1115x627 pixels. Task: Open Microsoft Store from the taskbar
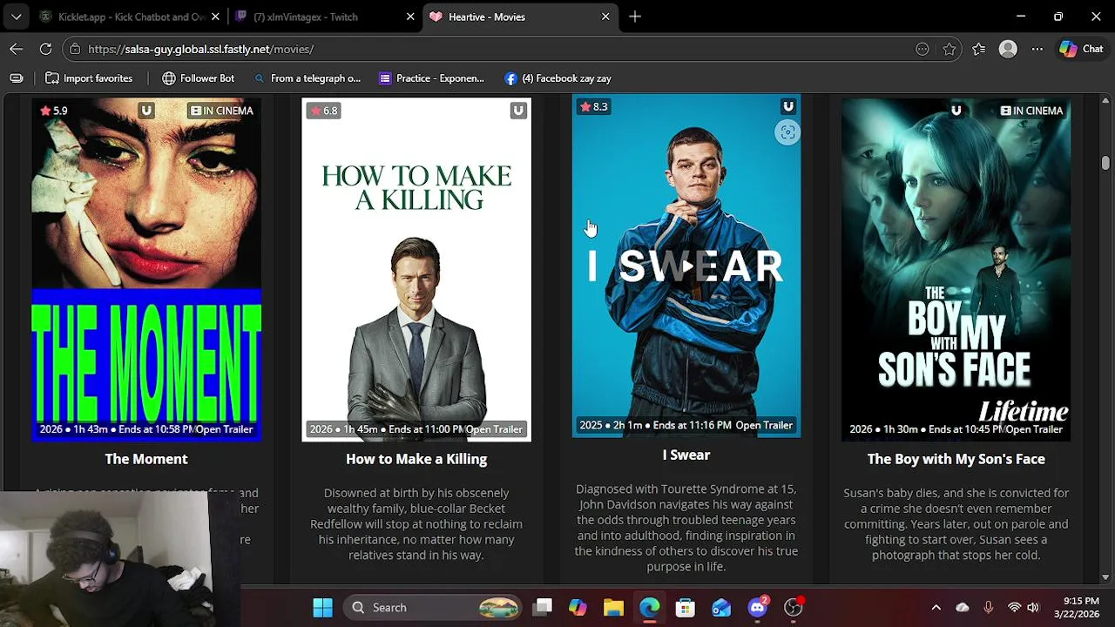pos(685,607)
